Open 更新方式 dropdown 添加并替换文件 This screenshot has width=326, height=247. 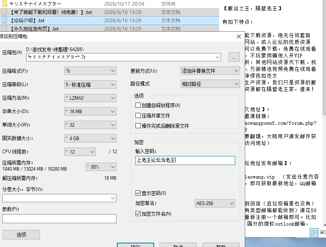[x=210, y=71]
